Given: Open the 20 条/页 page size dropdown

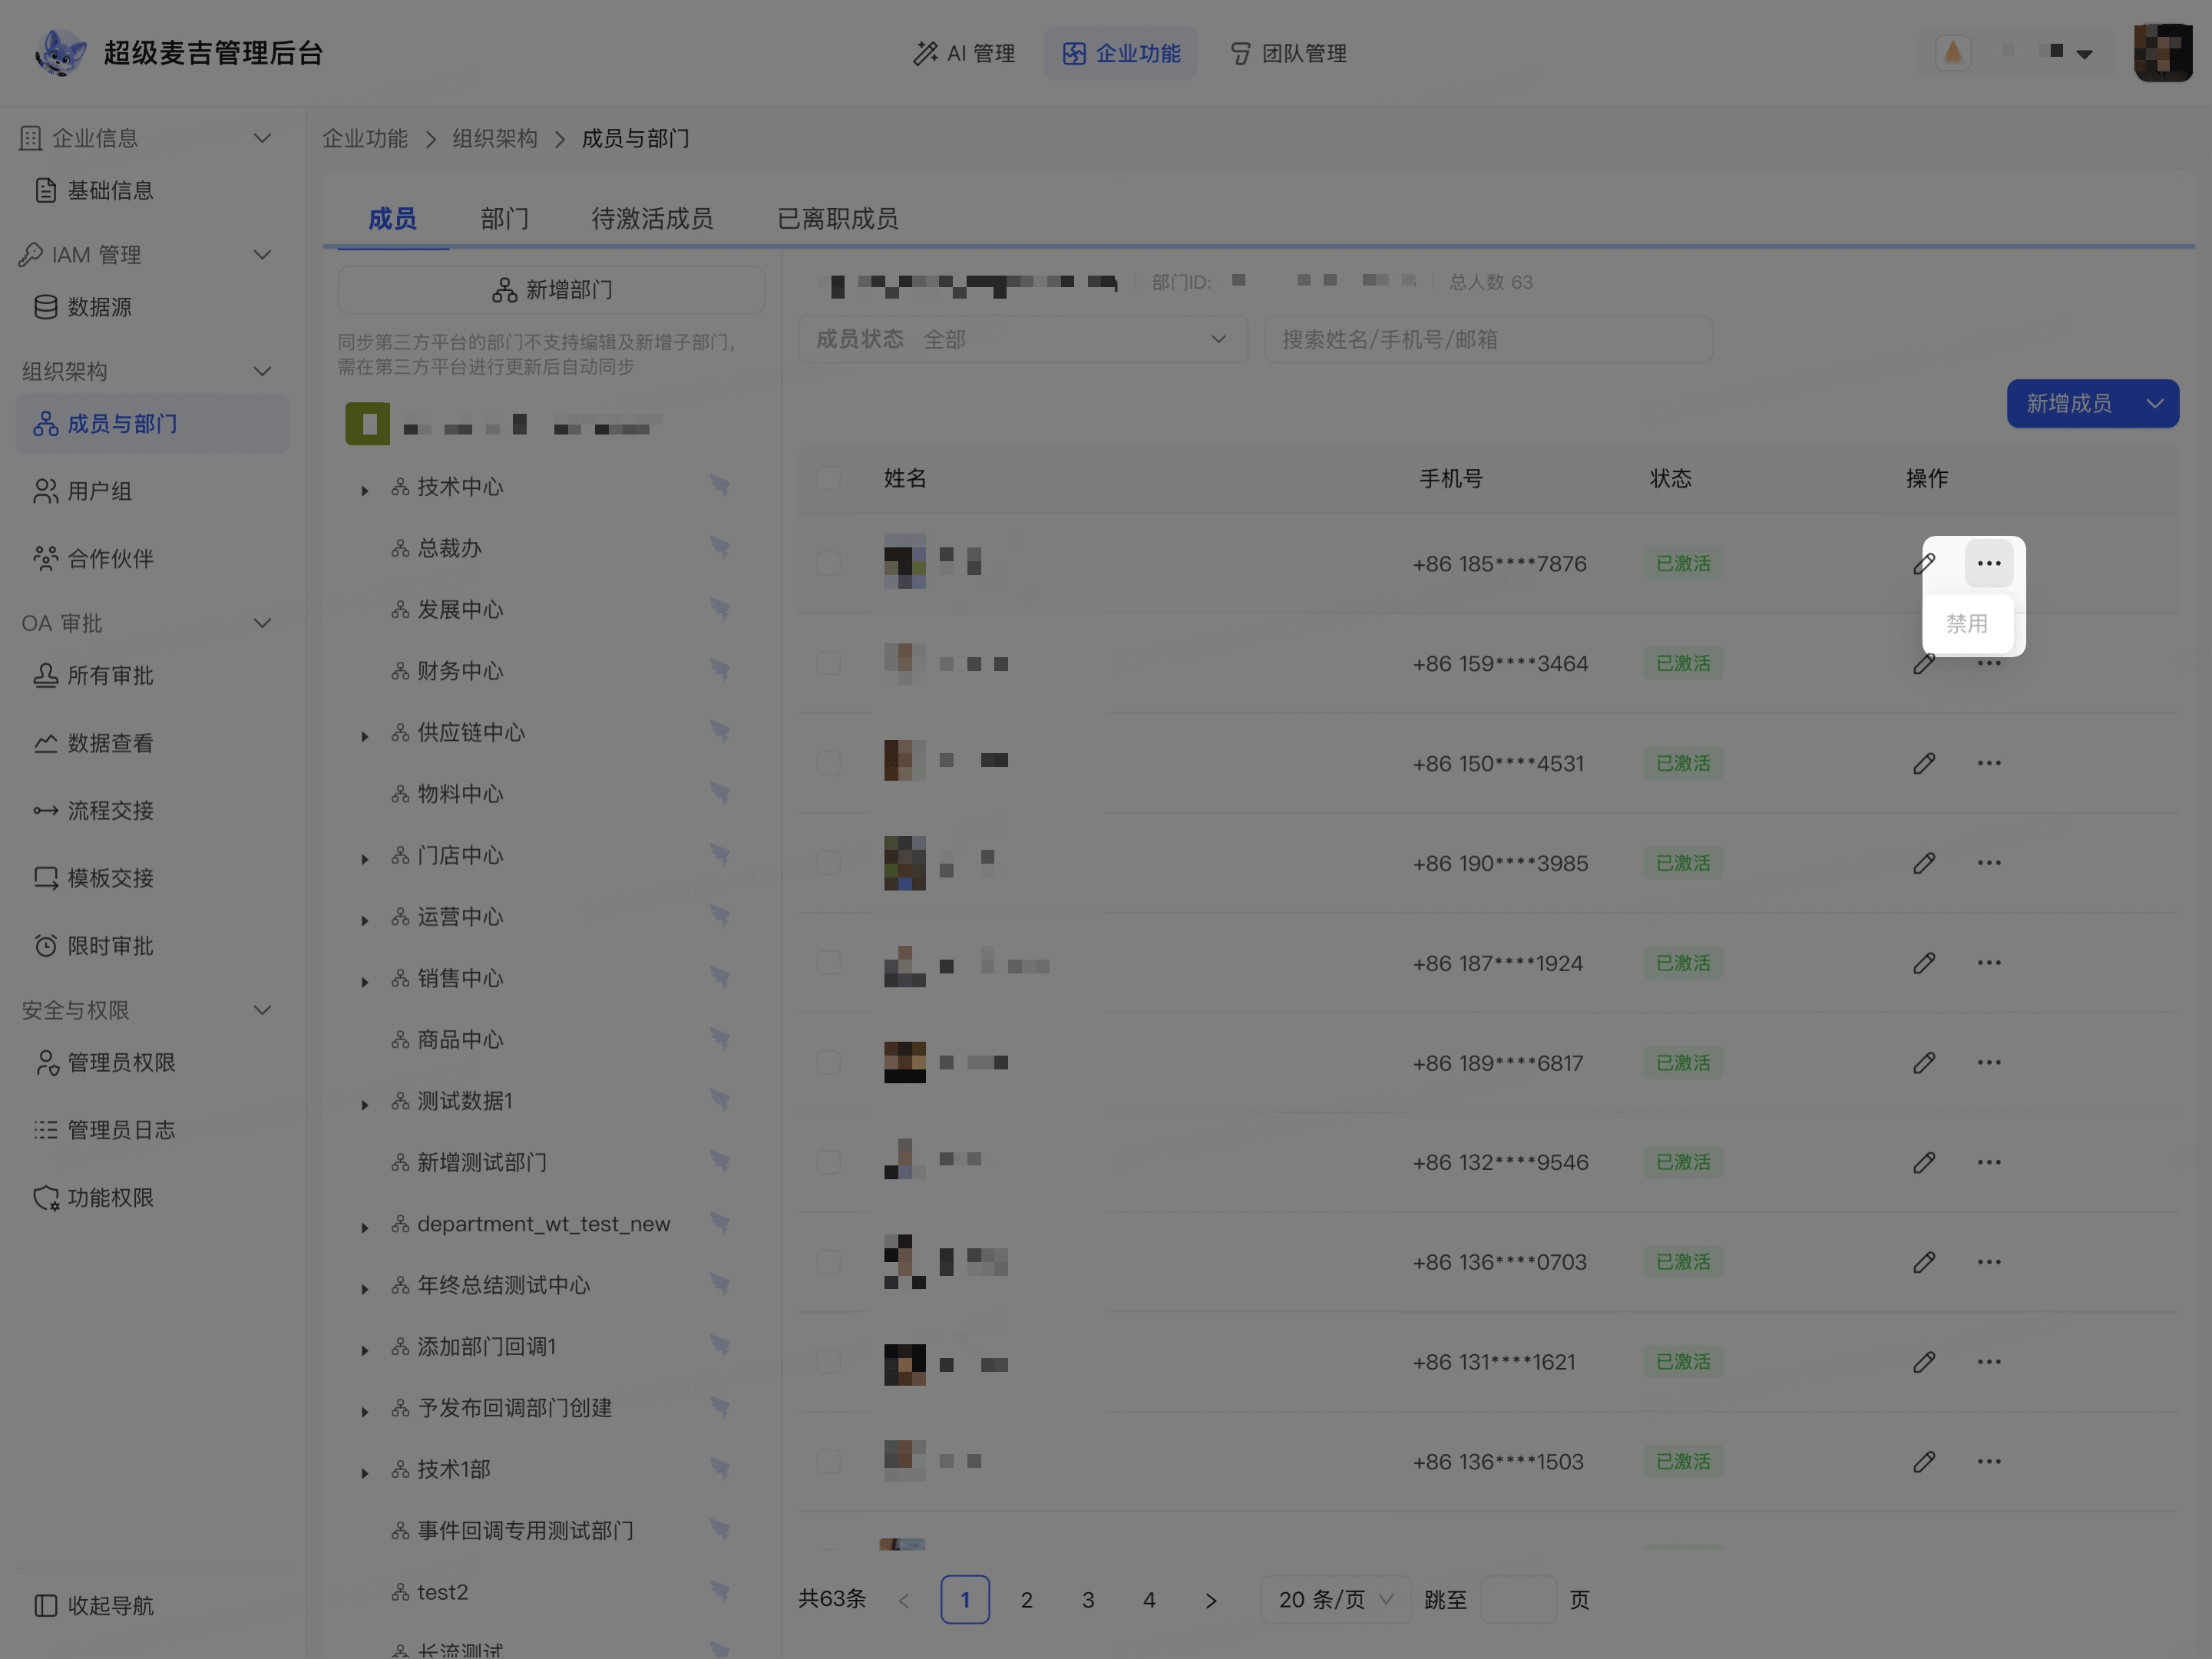Looking at the screenshot, I should point(1335,1599).
